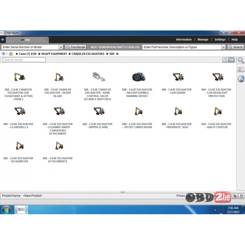Open 588 Pneumatic Seat icon
Image resolution: width=245 pixels, height=245 pixels.
[x=178, y=111]
